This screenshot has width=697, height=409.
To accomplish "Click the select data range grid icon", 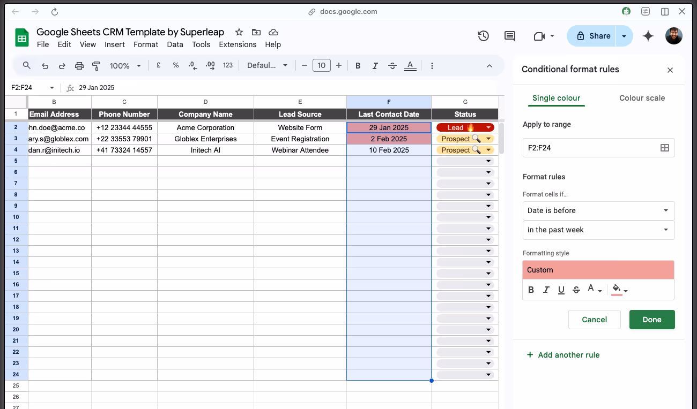I will click(x=665, y=148).
